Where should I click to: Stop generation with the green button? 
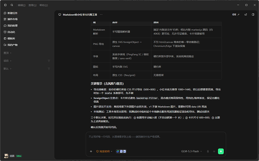221,151
